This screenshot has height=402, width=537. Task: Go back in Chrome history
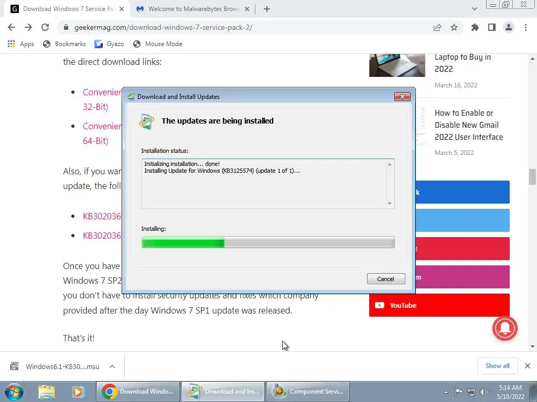tap(12, 27)
